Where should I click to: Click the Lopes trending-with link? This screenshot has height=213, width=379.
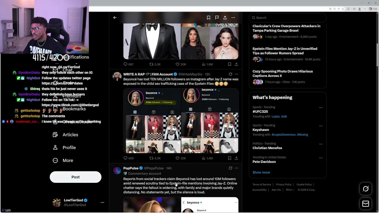coord(275,117)
